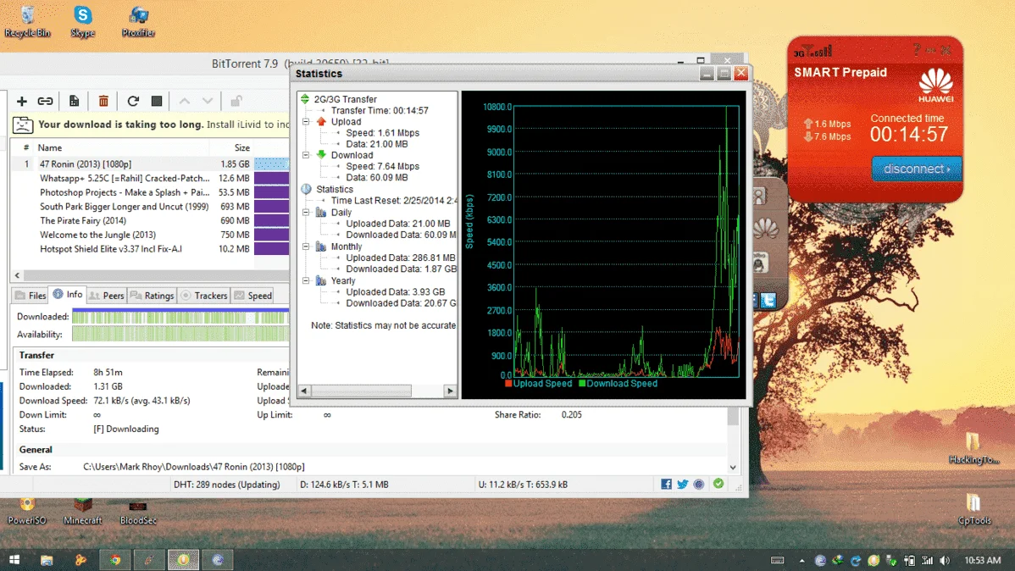Click Facebook icon in BitTorrent status bar
Image resolution: width=1015 pixels, height=571 pixels.
[x=666, y=485]
